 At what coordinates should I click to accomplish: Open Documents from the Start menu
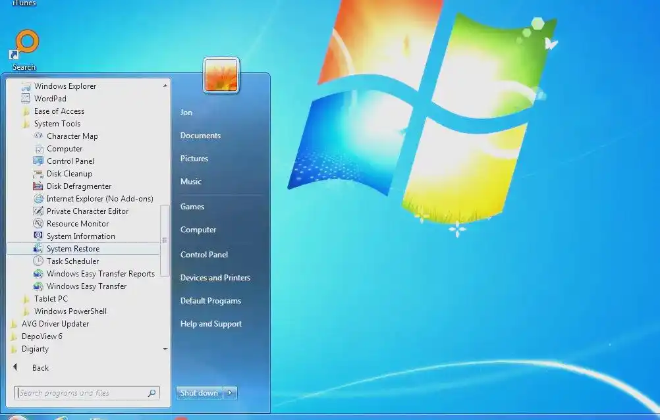(200, 136)
